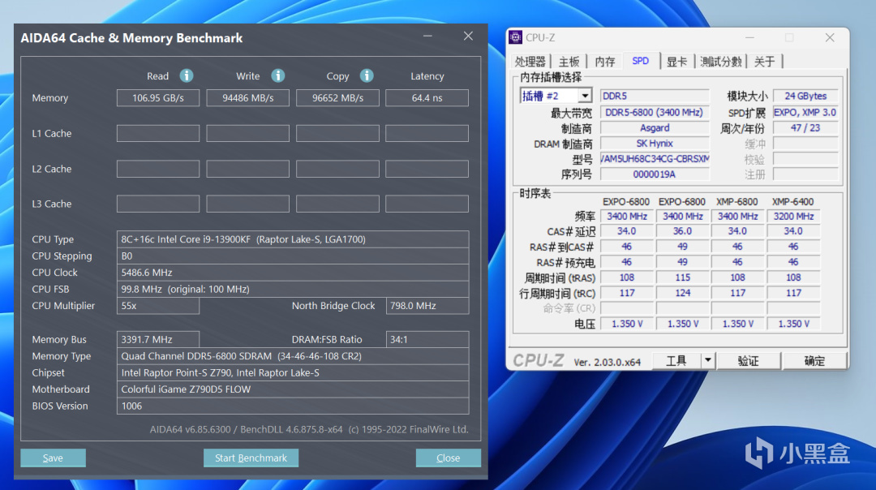876x490 pixels.
Task: Click the Save button in AIDA64
Action: pos(53,458)
